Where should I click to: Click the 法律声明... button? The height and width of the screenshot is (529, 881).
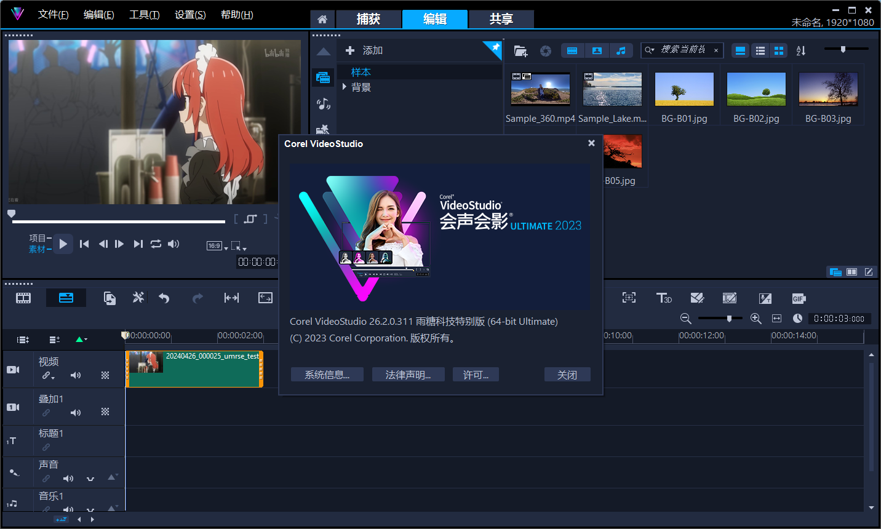click(409, 375)
